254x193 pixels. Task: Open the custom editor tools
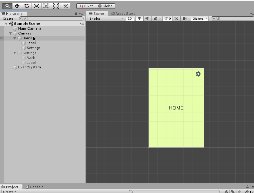[65, 6]
